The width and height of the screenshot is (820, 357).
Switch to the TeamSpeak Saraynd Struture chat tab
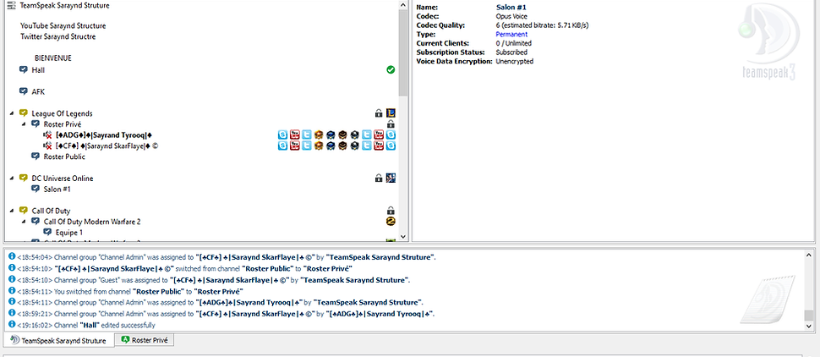click(58, 340)
